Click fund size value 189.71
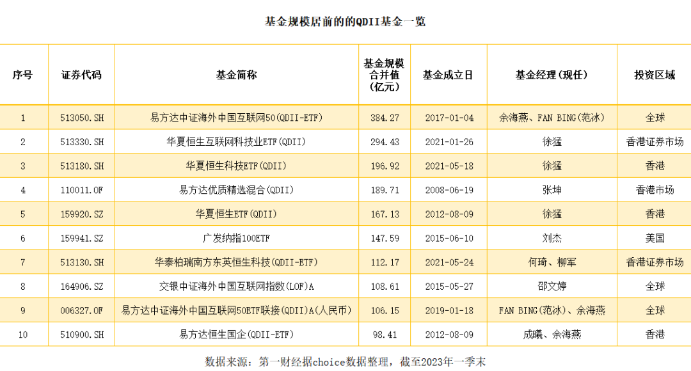Viewport: 691px width, 371px height. 385,190
